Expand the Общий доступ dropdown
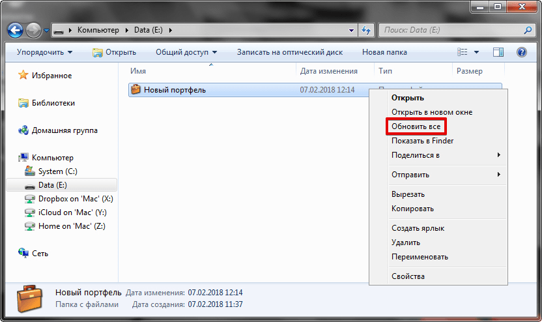This screenshot has width=542, height=322. click(x=186, y=52)
